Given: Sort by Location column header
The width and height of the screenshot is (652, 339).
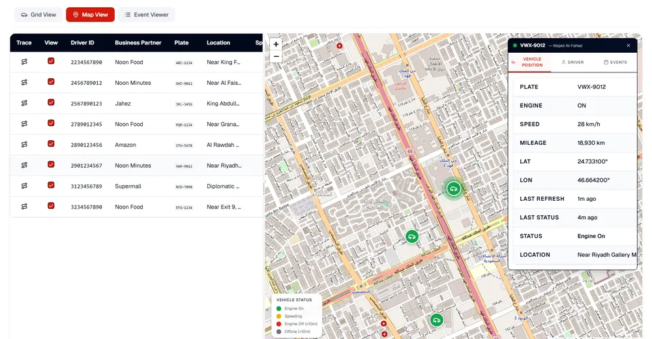Looking at the screenshot, I should 218,42.
